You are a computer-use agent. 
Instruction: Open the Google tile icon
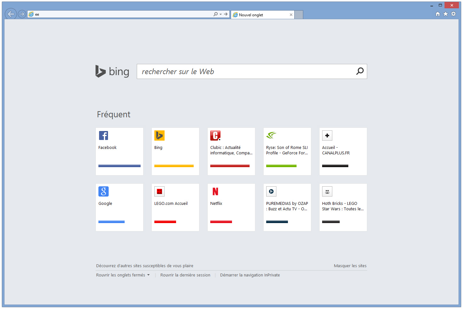pos(104,191)
